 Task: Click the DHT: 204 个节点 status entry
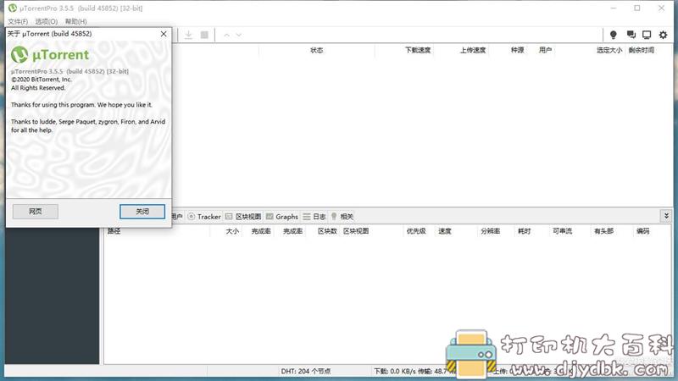click(306, 371)
